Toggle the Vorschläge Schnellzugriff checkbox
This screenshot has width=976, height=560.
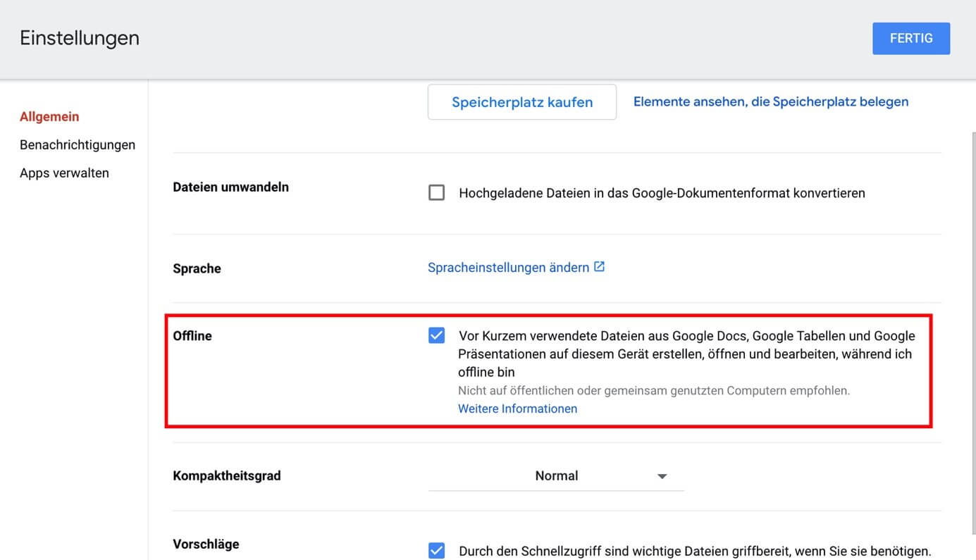pos(437,551)
